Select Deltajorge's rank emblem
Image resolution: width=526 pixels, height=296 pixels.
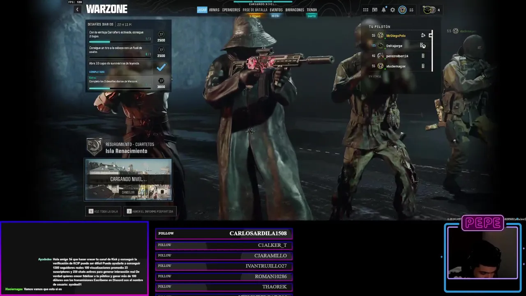(381, 46)
